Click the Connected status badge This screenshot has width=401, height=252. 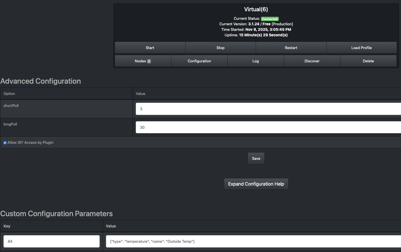(x=269, y=18)
